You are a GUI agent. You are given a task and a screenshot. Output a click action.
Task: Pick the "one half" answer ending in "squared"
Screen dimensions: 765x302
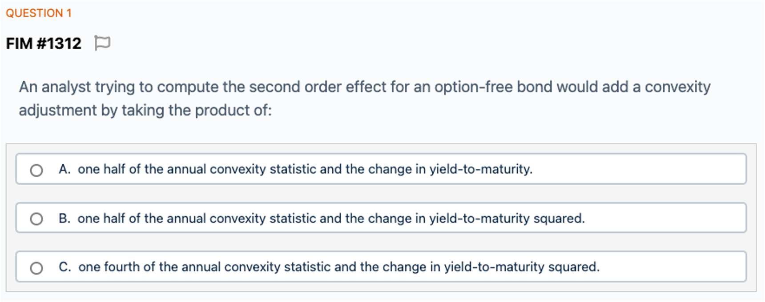point(331,219)
